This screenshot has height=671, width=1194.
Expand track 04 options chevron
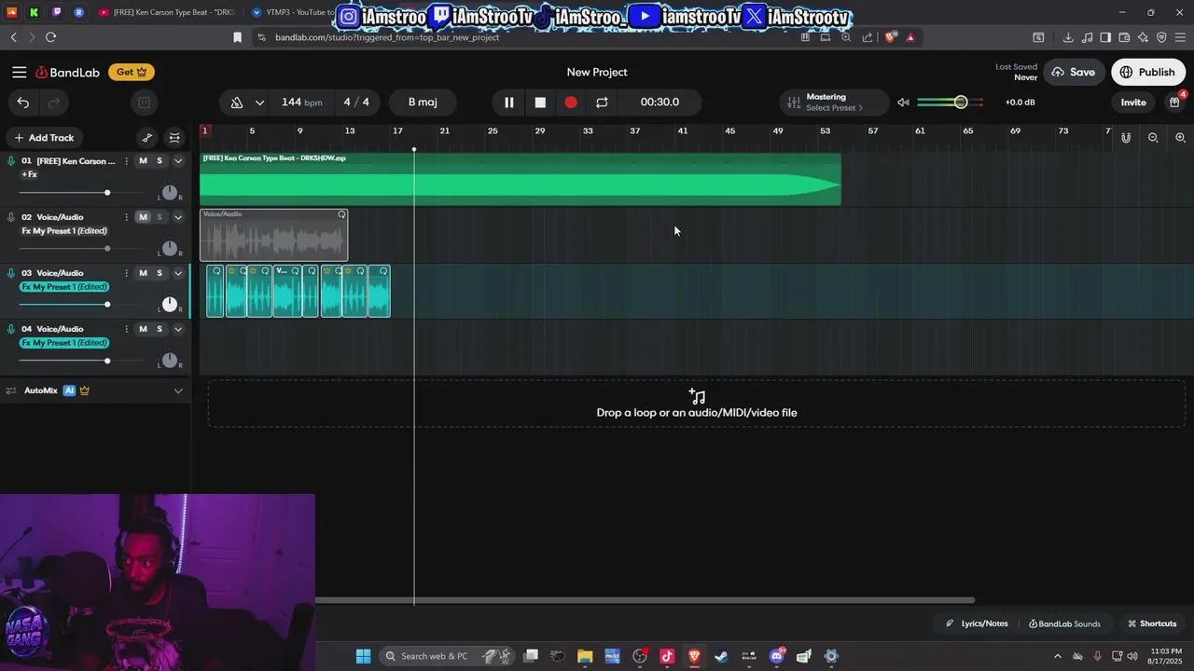click(x=178, y=329)
